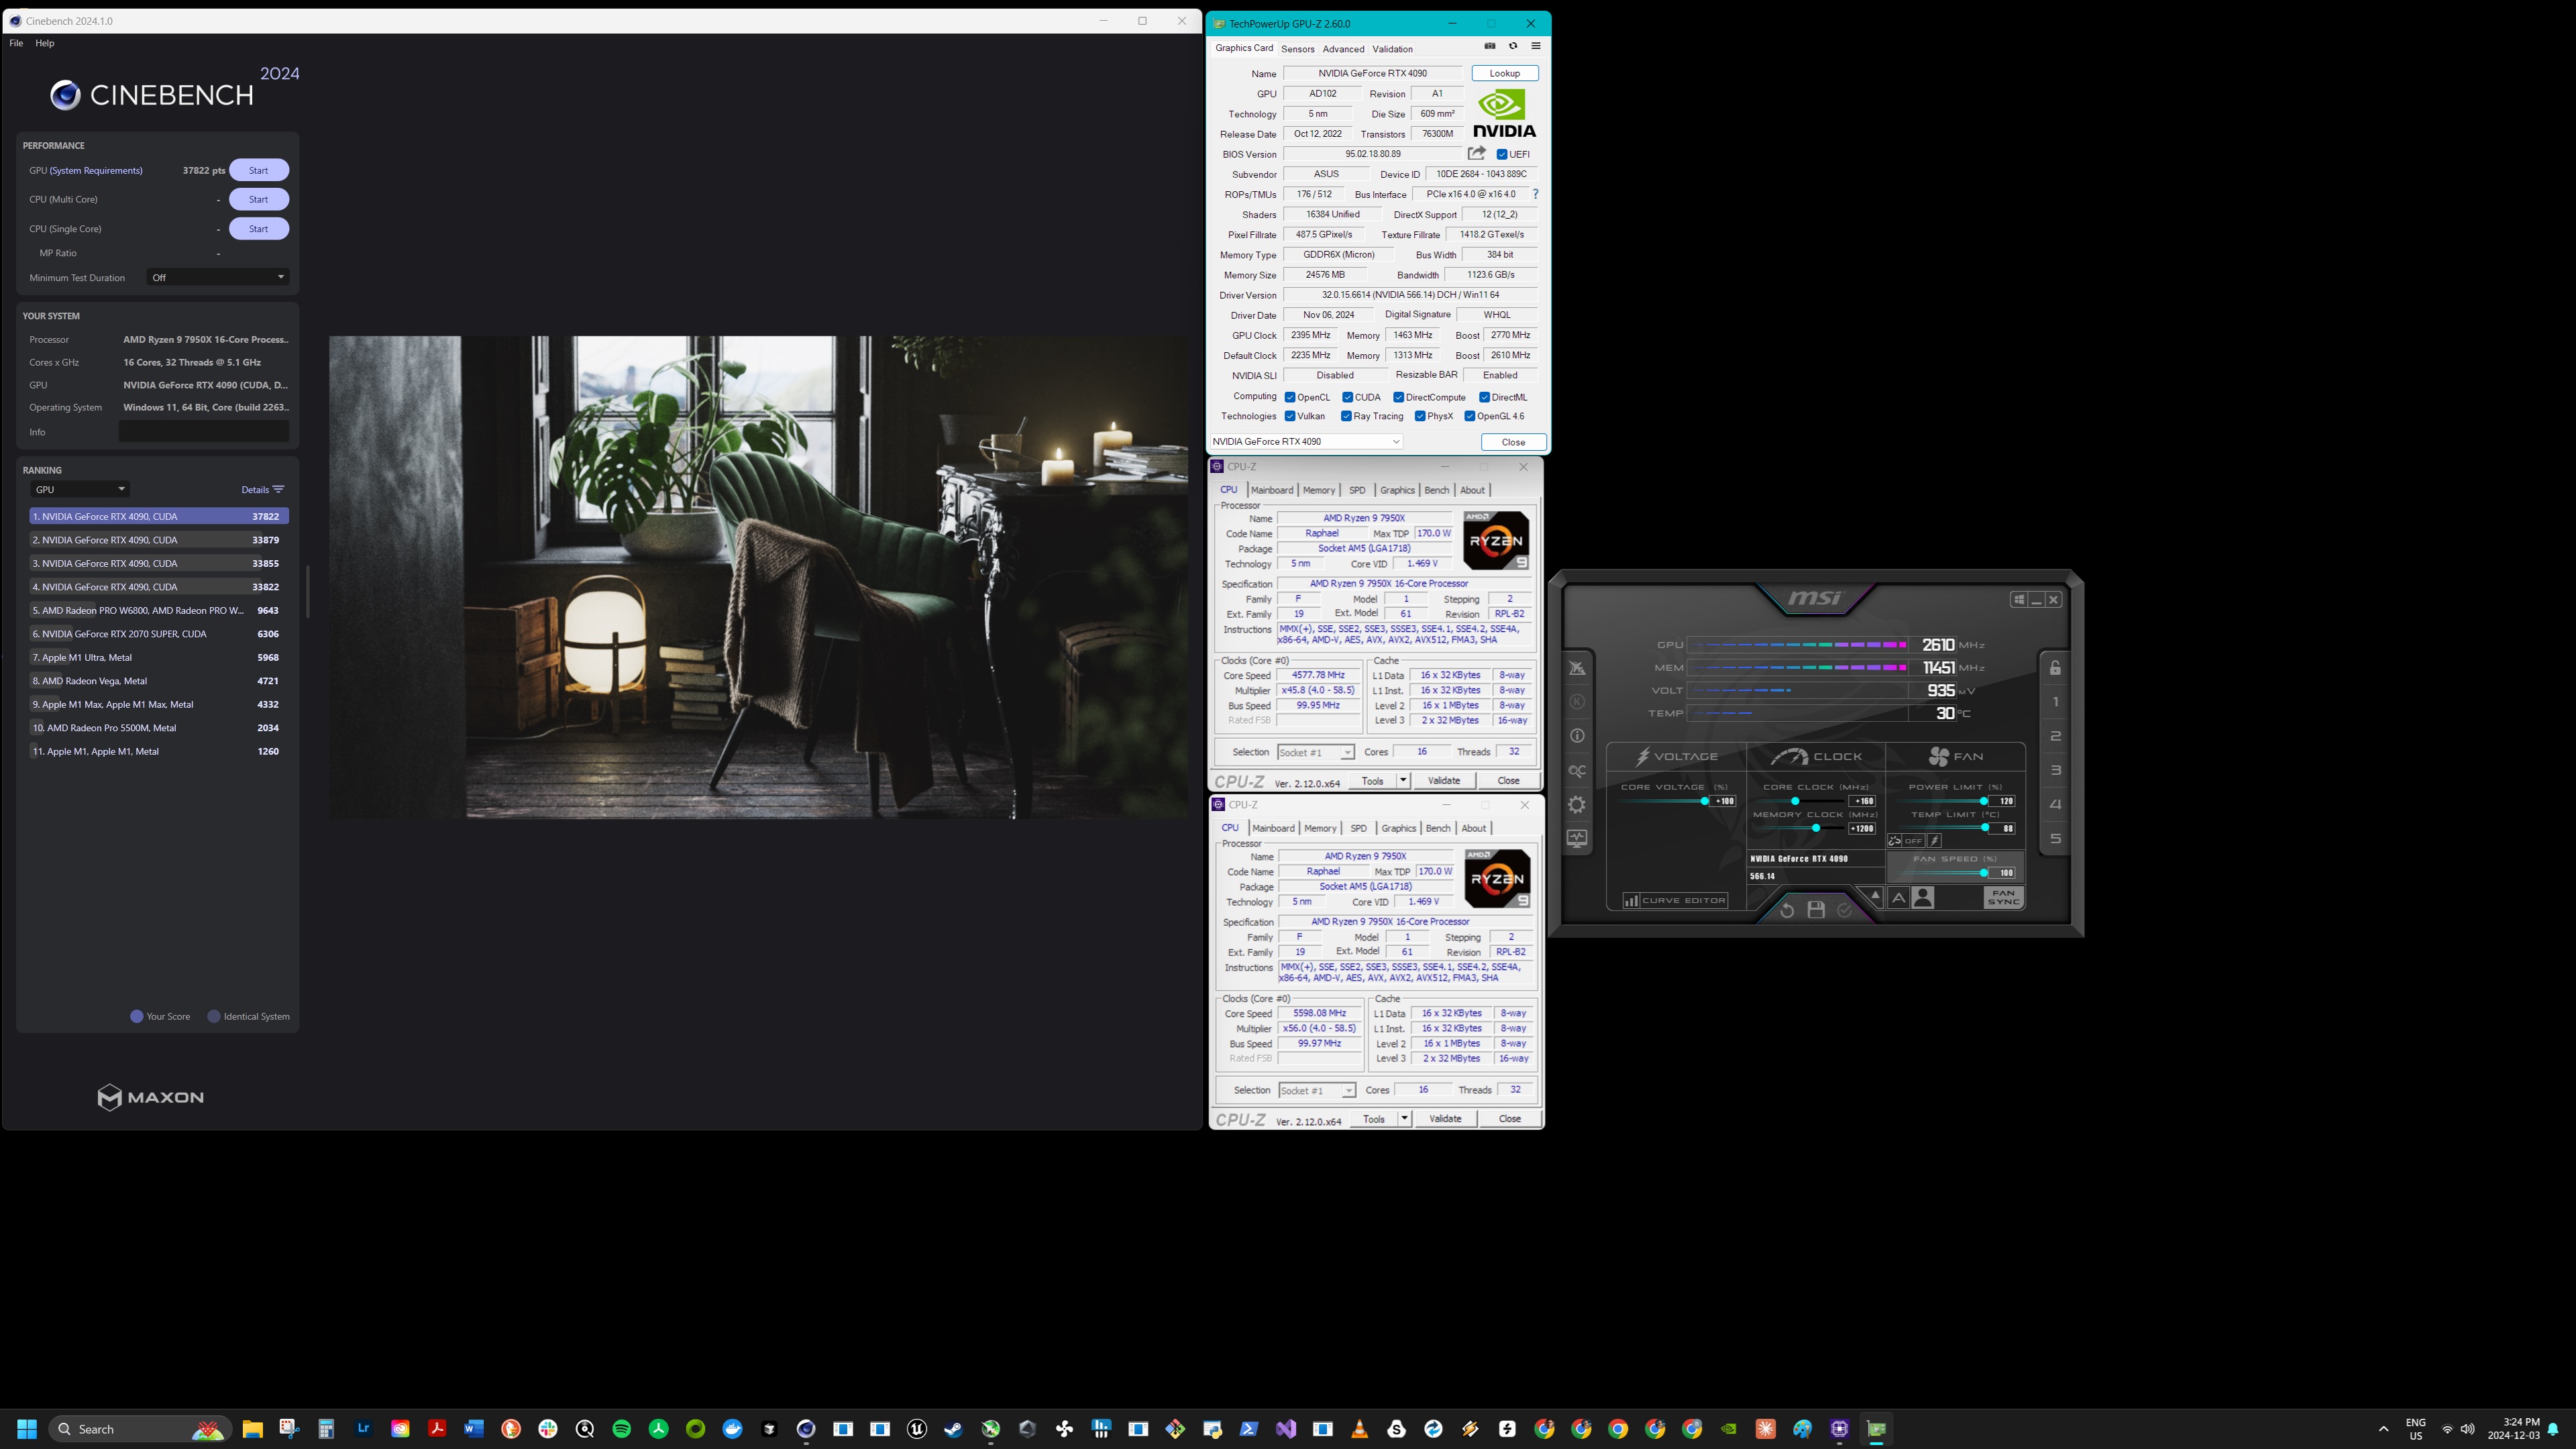Refresh GPU-Z with refresh icon
Image resolution: width=2576 pixels, height=1449 pixels.
click(x=1513, y=46)
